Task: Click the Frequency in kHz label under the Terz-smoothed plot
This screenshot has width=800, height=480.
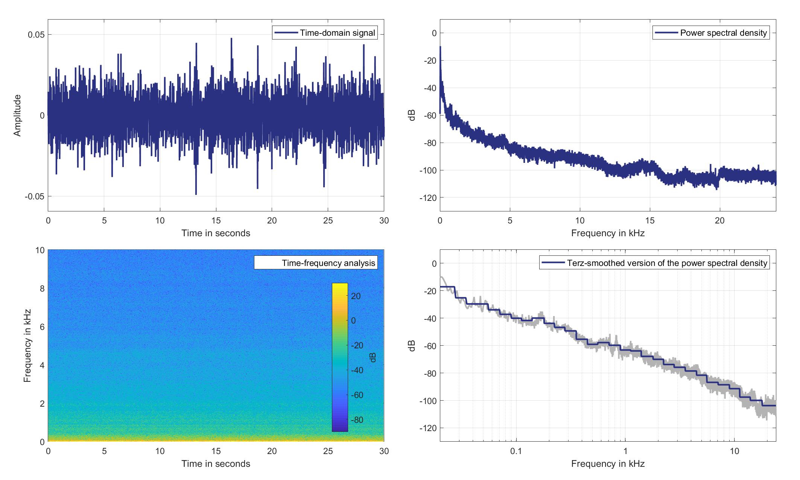Action: click(608, 464)
